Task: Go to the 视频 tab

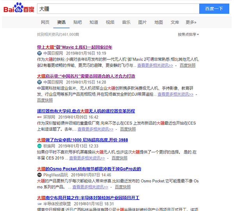Action: coord(110,22)
